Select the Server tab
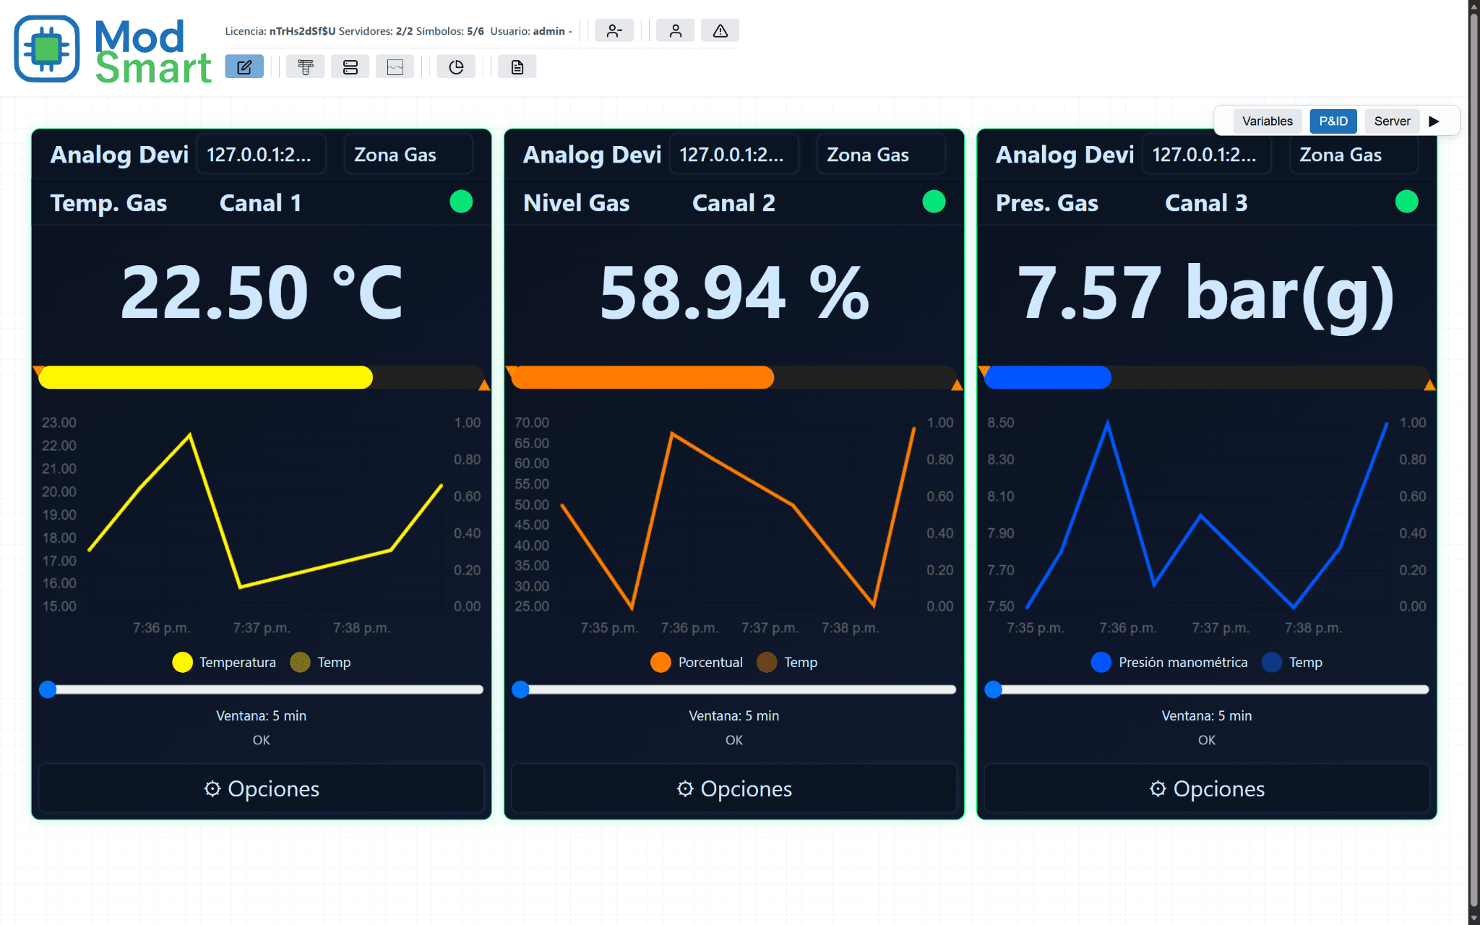 pos(1392,121)
